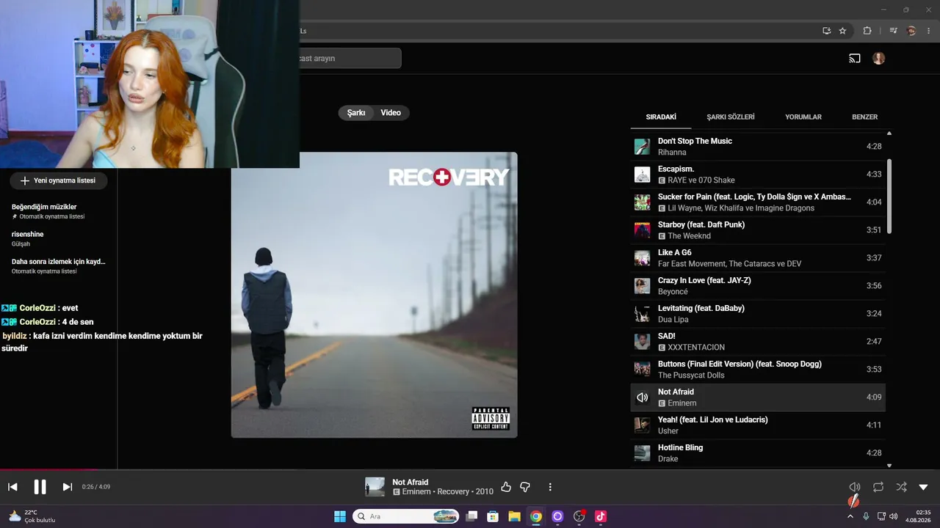
Task: Open the risenshine playlist
Action: [x=59, y=238]
